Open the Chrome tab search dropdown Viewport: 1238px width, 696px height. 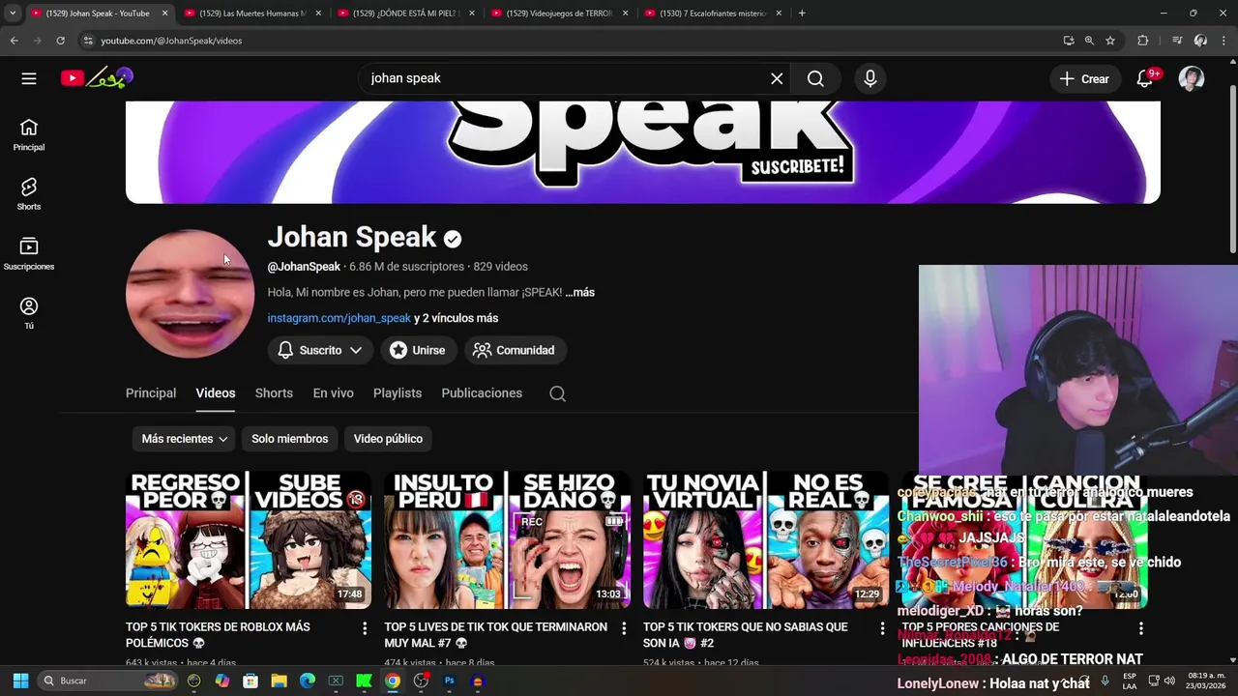(13, 14)
